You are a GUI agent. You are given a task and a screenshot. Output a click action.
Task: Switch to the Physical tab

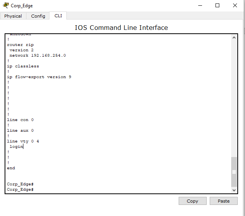click(13, 16)
